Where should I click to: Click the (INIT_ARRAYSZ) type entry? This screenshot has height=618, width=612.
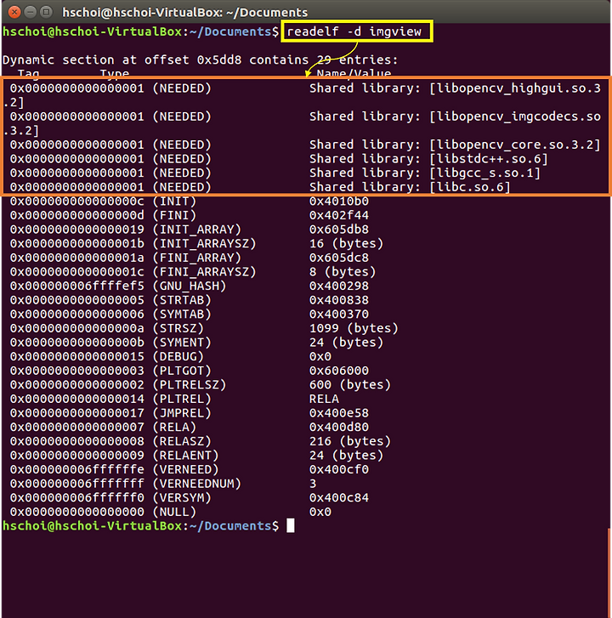click(x=204, y=244)
